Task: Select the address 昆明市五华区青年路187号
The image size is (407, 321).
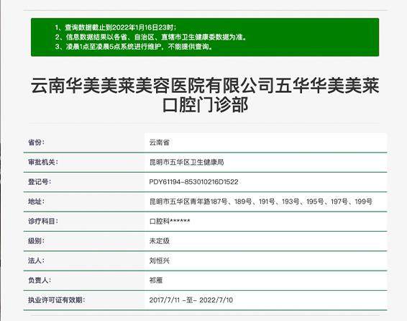Action: click(188, 202)
